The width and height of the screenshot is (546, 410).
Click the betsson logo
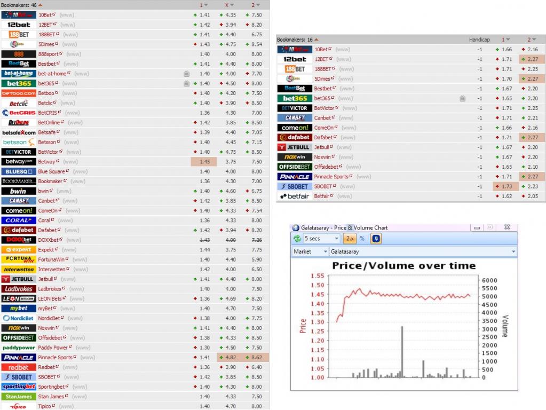(x=19, y=142)
